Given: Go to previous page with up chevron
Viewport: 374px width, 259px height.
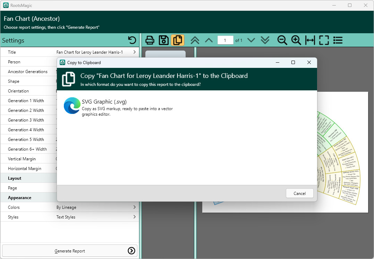Looking at the screenshot, I should [209, 40].
